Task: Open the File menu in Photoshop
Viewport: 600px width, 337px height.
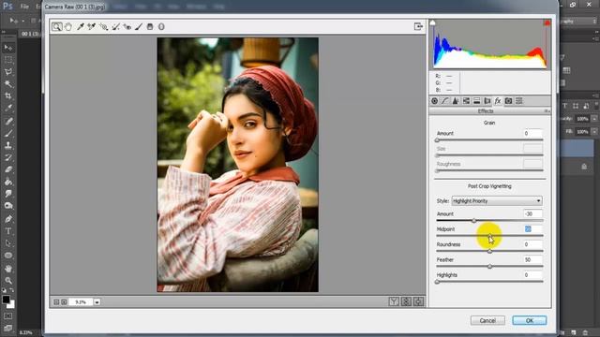Action: pyautogui.click(x=24, y=7)
